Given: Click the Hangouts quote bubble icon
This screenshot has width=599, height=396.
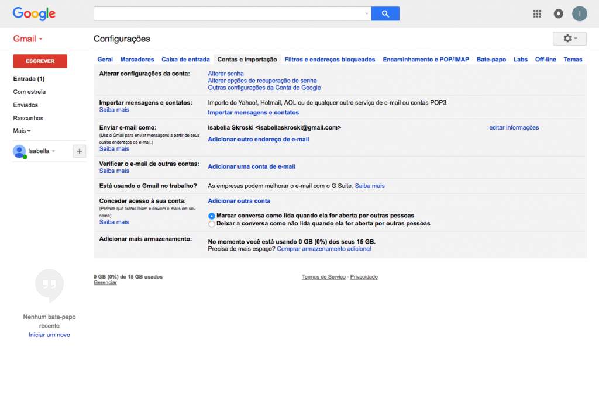Looking at the screenshot, I should coord(49,286).
